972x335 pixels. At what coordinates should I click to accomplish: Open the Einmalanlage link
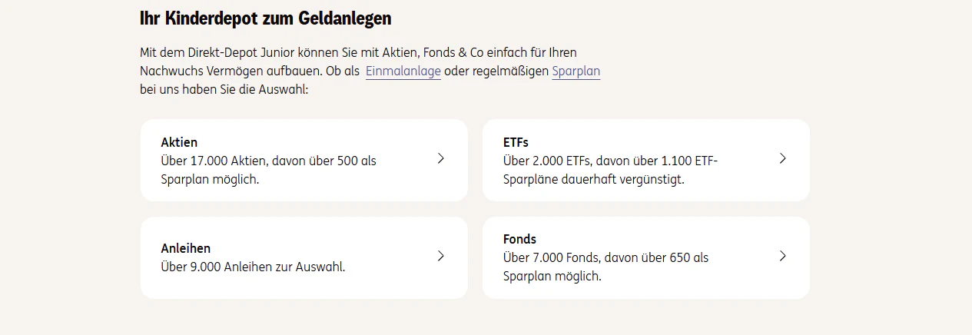coord(403,71)
